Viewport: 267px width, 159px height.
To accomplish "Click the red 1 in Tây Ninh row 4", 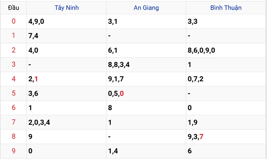I will pos(36,79).
